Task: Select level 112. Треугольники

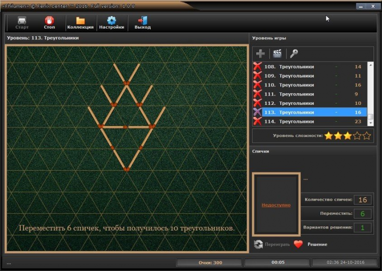Action: pos(309,103)
